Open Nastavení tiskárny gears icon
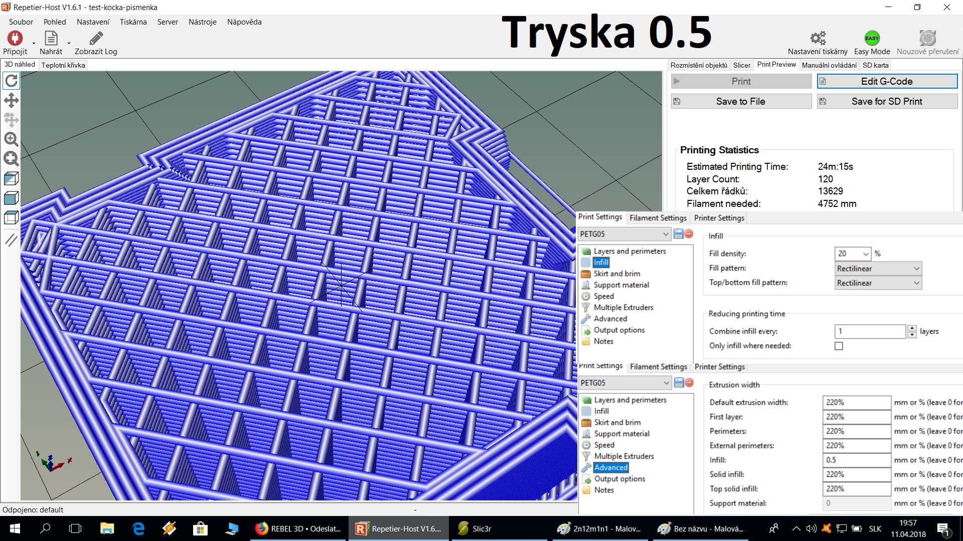 tap(818, 38)
